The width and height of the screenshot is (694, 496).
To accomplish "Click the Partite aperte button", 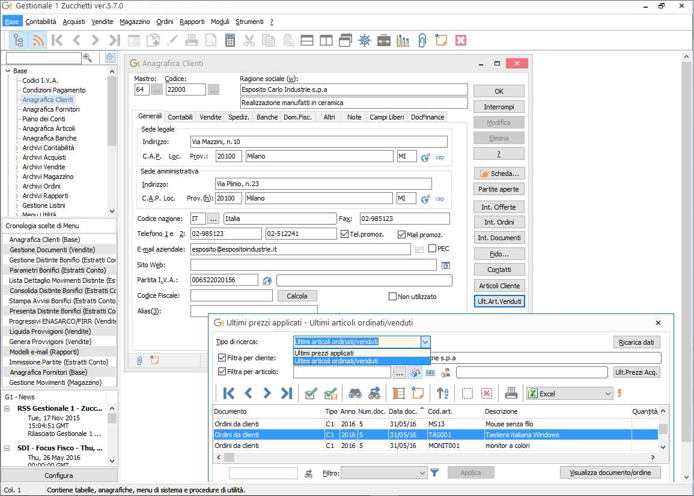I will tap(499, 189).
